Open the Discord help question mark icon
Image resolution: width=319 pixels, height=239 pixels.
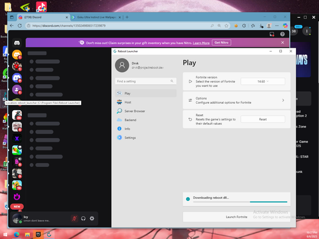tap(282, 34)
